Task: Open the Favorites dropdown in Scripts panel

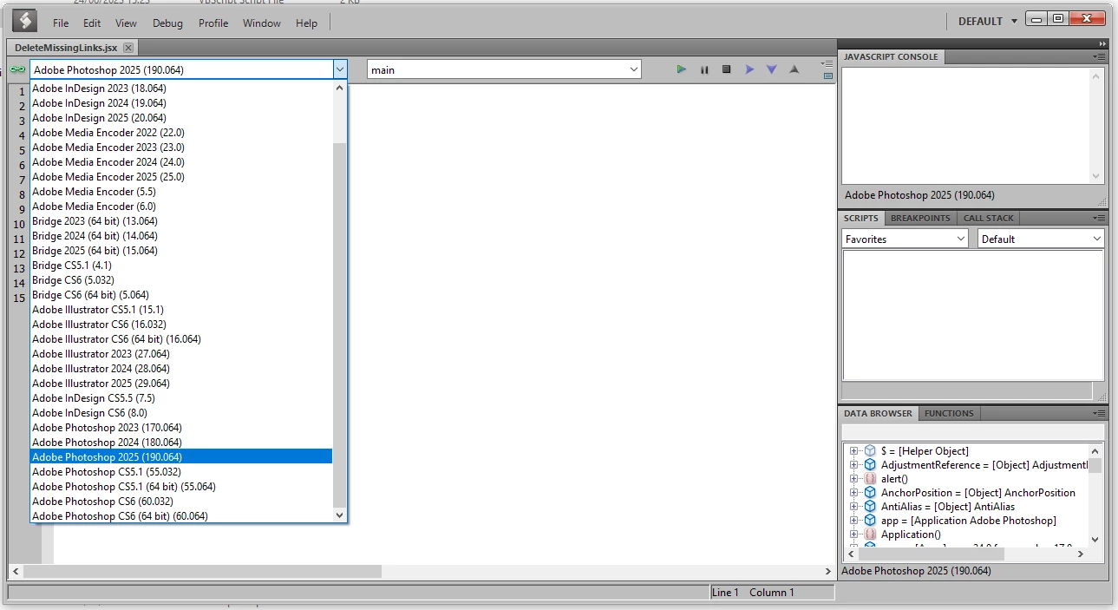Action: point(906,239)
